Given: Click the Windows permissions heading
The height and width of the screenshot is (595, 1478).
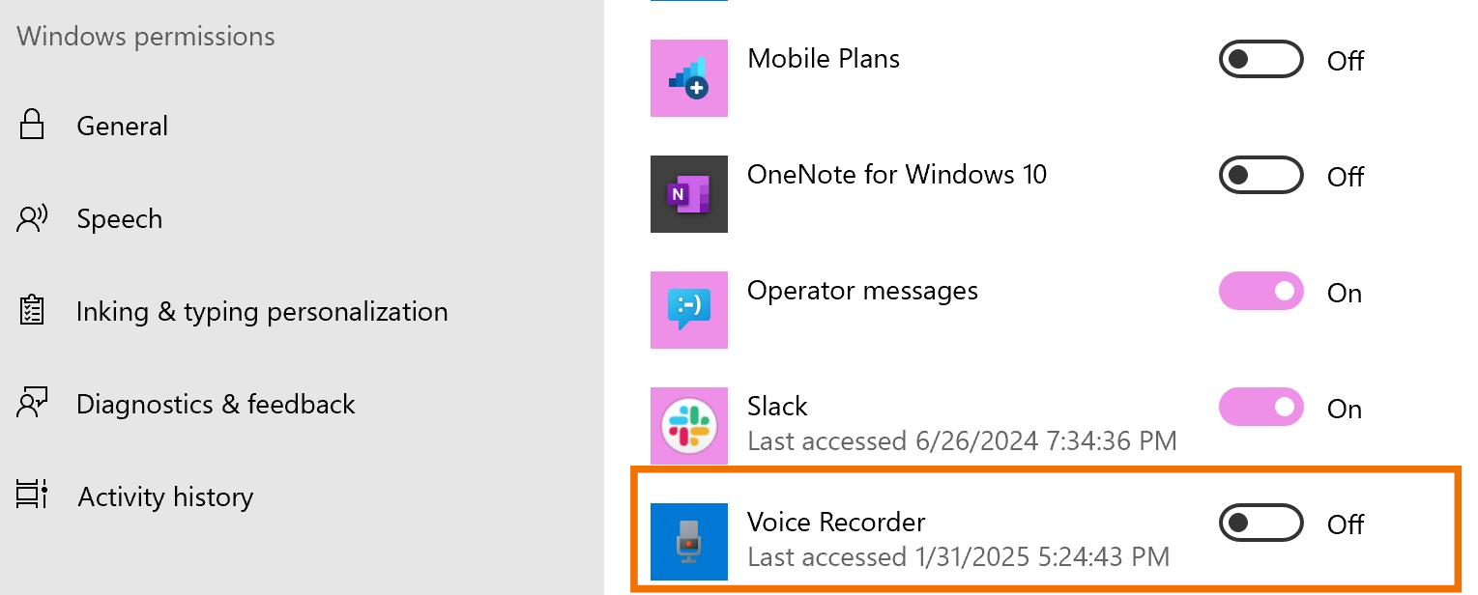Looking at the screenshot, I should pos(145,36).
